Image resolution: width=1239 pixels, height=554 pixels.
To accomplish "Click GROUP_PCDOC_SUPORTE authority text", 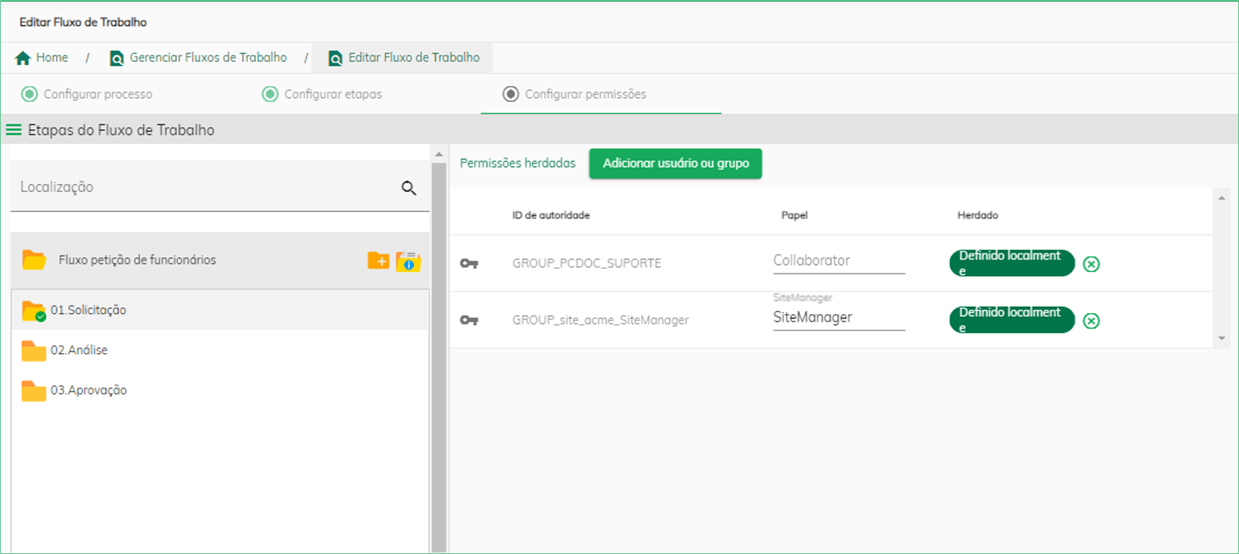I will (x=587, y=264).
